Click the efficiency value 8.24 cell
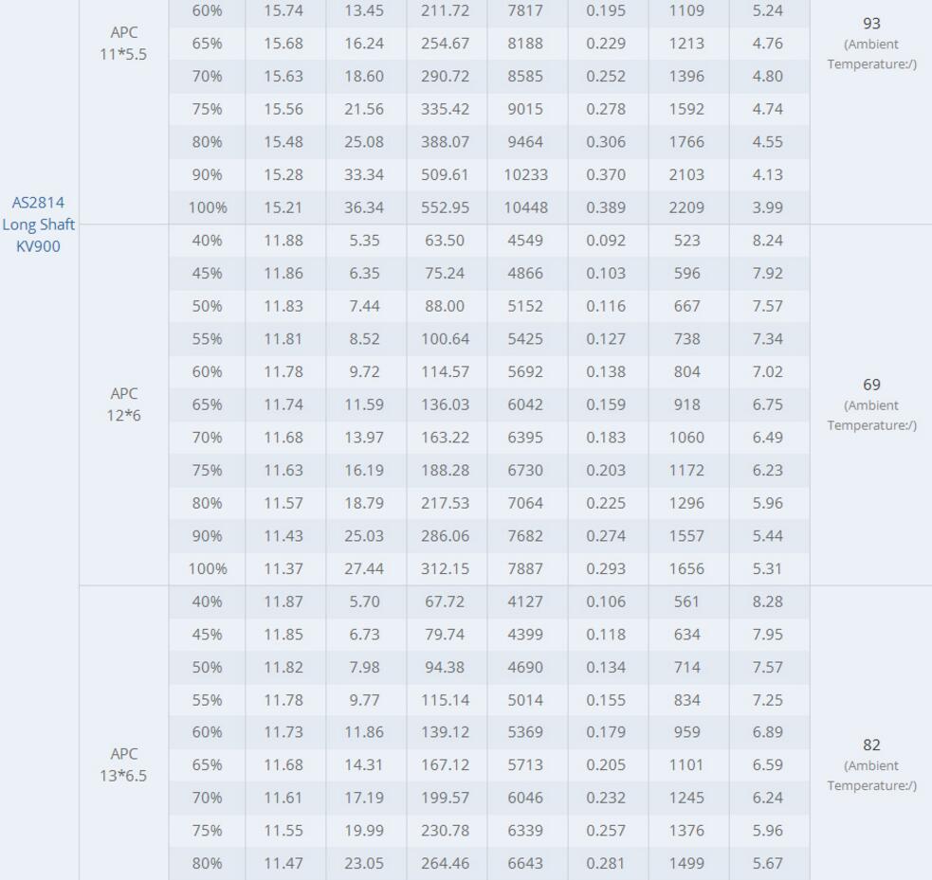Viewport: 932px width, 880px height. pyautogui.click(x=767, y=241)
